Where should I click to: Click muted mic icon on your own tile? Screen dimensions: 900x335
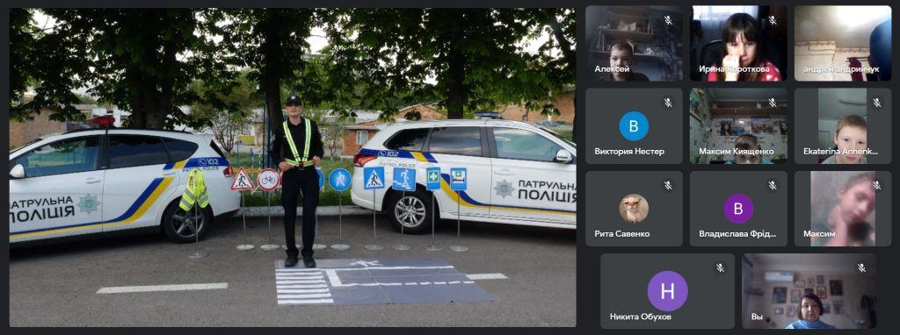point(861,268)
